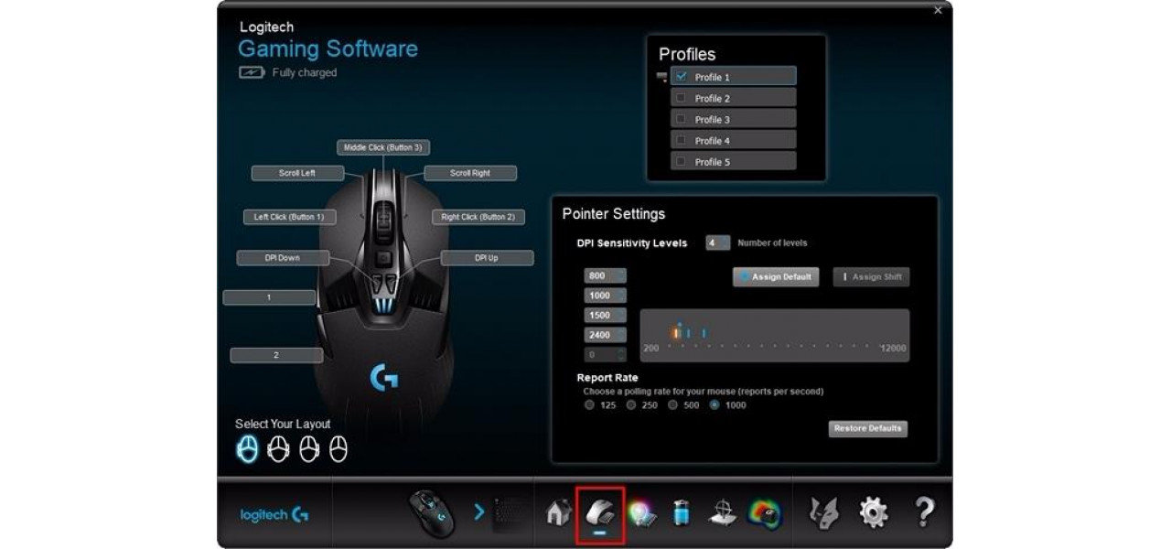This screenshot has height=549, width=1171.
Task: Select the Middle Click (Button 3) assignment
Action: pyautogui.click(x=383, y=147)
